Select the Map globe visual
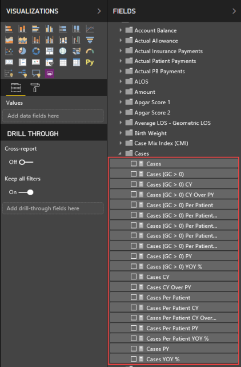Image resolution: width=241 pixels, height=367 pixels. 63,51
